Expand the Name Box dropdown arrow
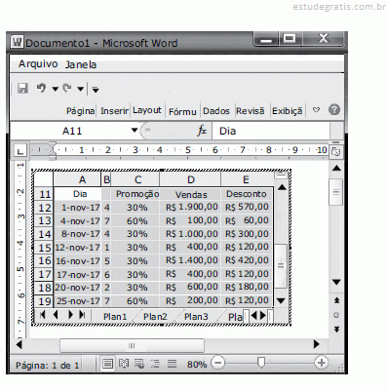This screenshot has height=391, width=387. (135, 131)
